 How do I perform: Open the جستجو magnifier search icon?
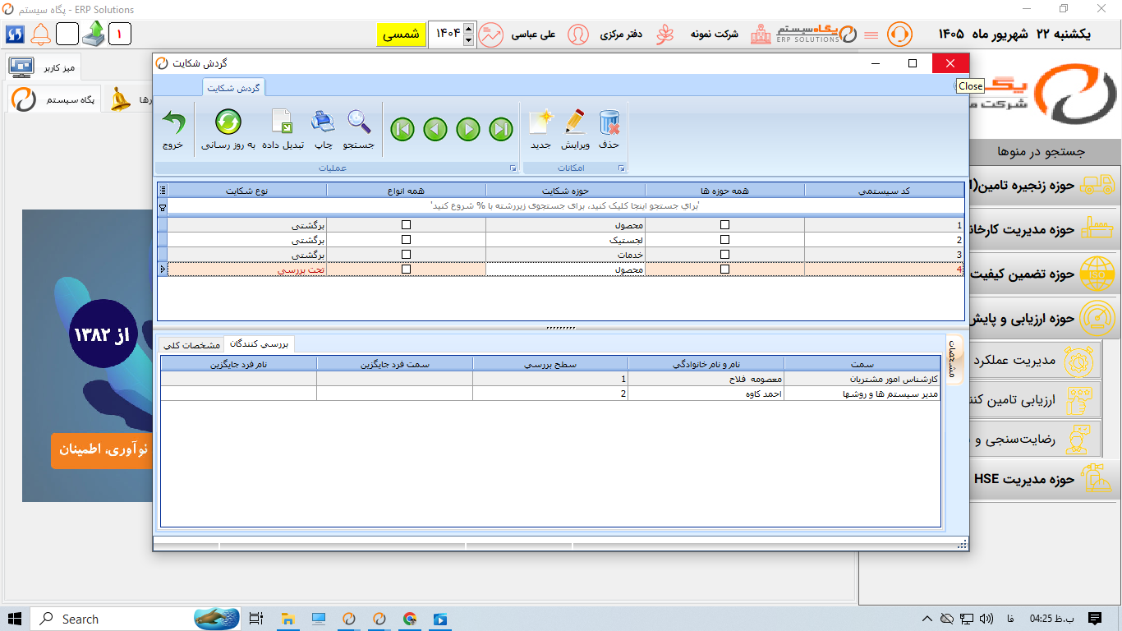359,122
